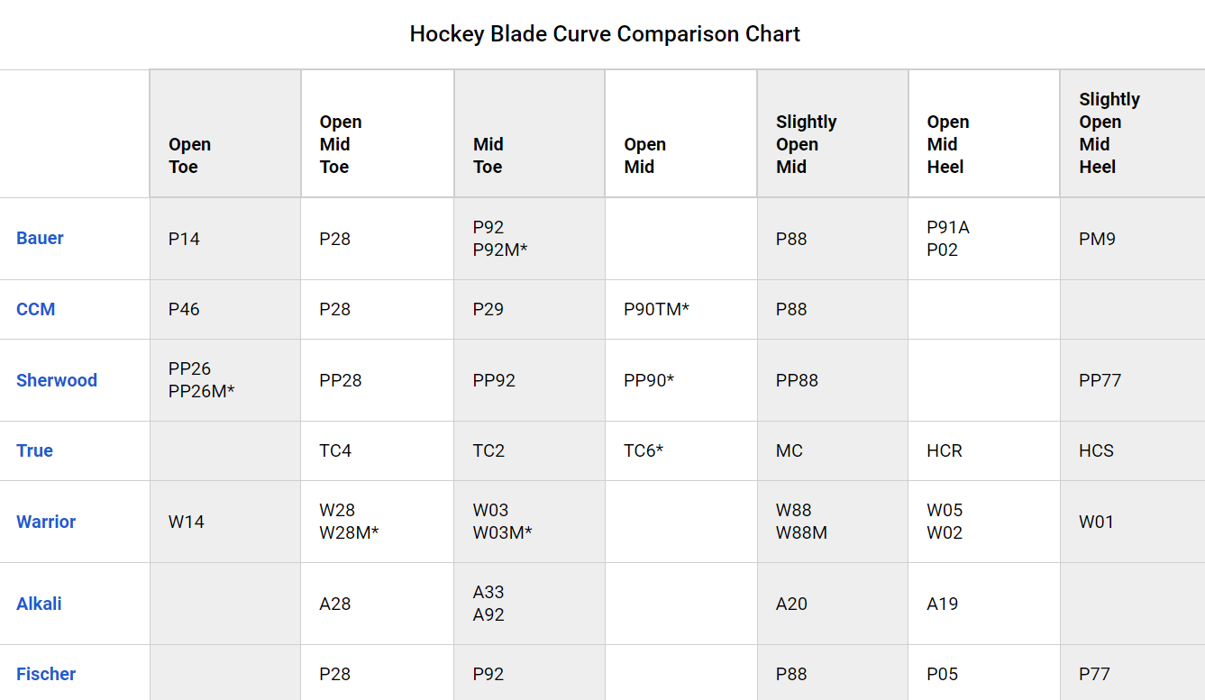
Task: Click the Slightly Open Mid header
Action: 806,144
